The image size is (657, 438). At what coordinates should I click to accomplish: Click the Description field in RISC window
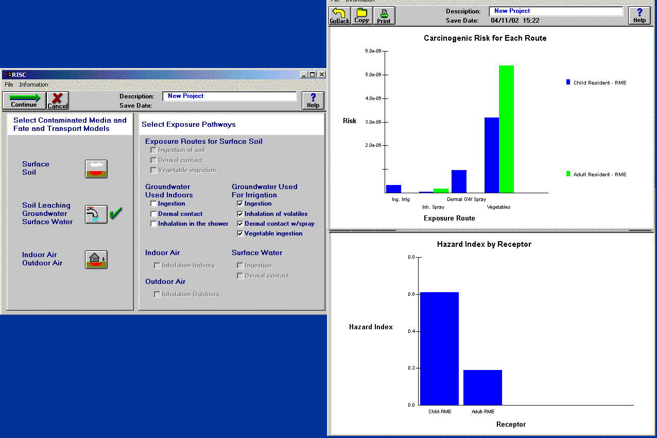pyautogui.click(x=230, y=96)
